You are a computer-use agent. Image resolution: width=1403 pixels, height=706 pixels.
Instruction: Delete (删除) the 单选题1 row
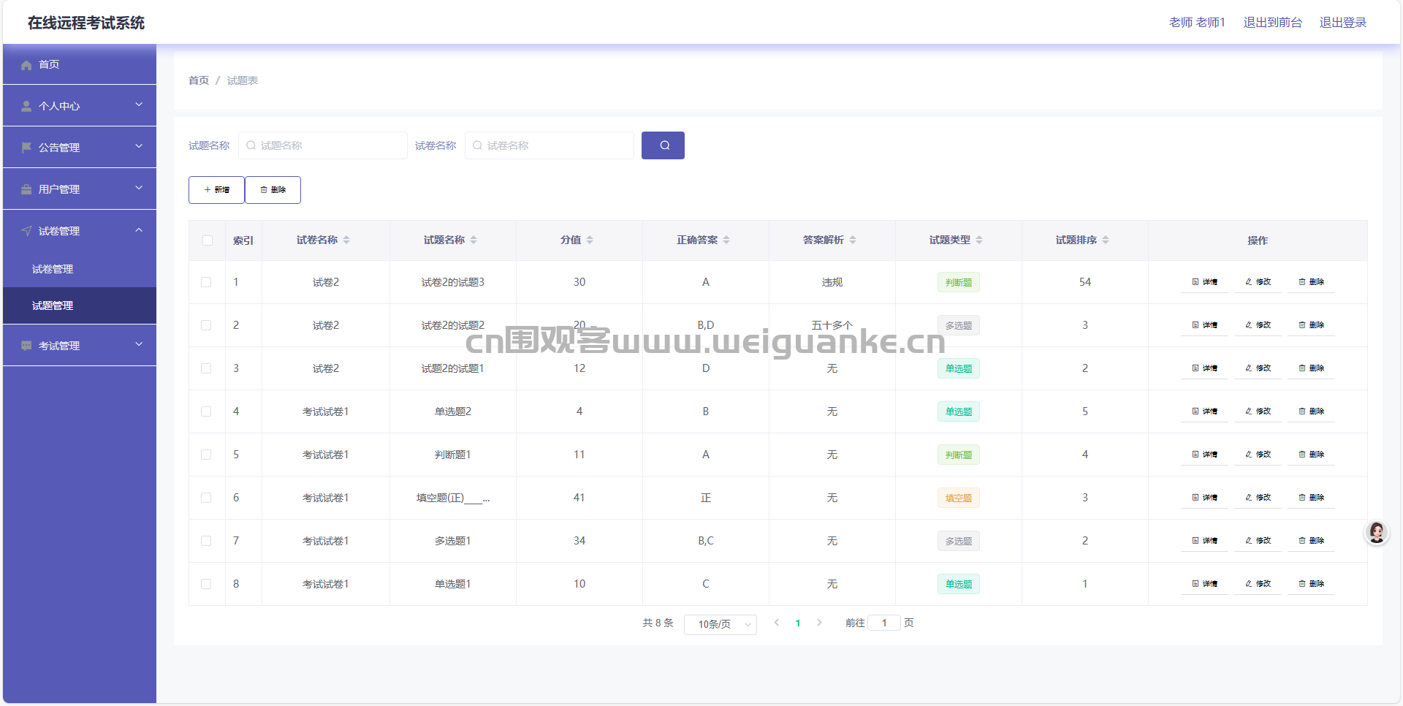click(x=1311, y=584)
